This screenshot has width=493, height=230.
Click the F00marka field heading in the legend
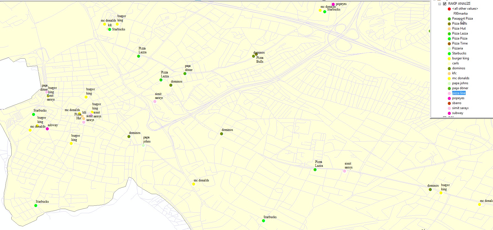(460, 14)
